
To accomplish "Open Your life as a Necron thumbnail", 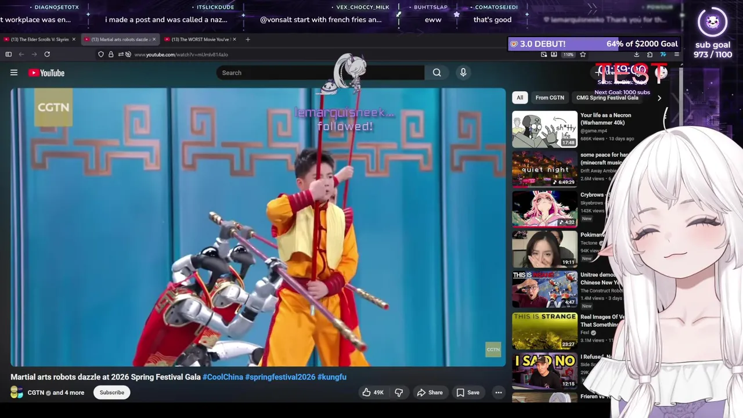I will [x=544, y=129].
